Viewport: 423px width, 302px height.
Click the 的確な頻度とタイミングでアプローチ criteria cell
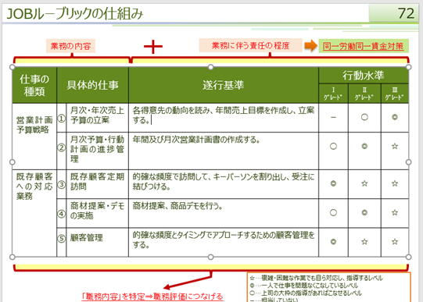coord(224,242)
